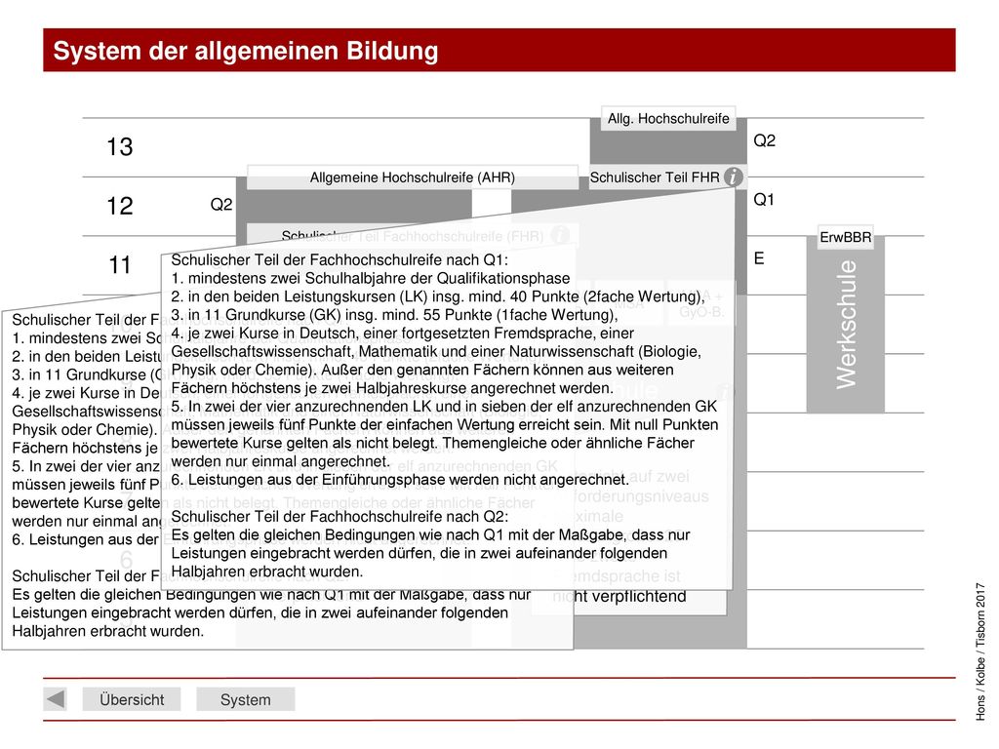Screen dimensions: 999x749
Task: Click grade level 13
Action: (120, 147)
